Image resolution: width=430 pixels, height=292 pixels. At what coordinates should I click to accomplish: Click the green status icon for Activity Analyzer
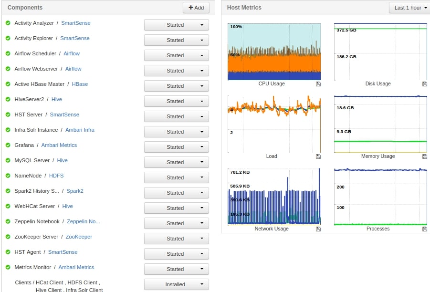point(8,23)
